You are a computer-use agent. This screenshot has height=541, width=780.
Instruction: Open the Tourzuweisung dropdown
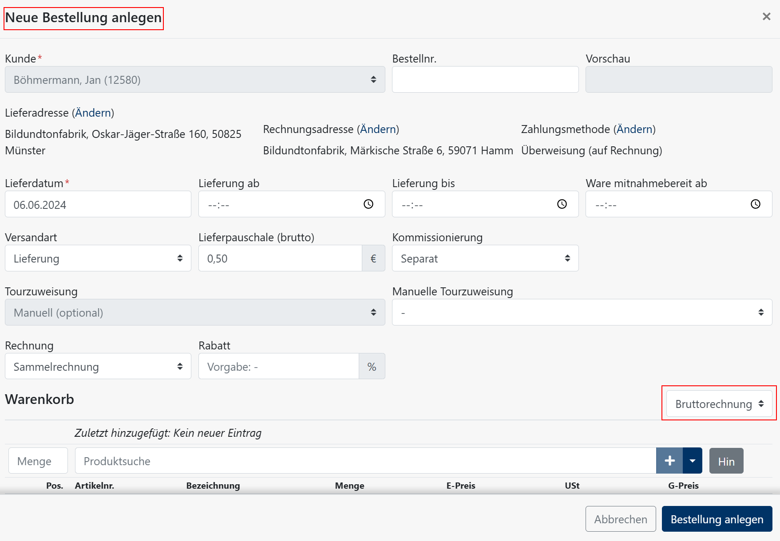[x=195, y=312]
